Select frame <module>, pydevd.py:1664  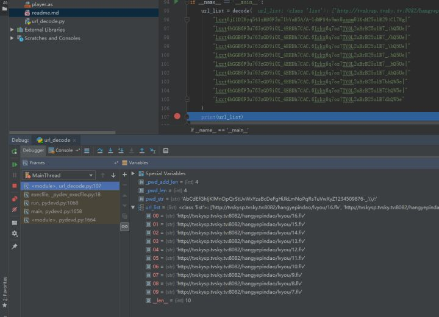click(x=70, y=220)
